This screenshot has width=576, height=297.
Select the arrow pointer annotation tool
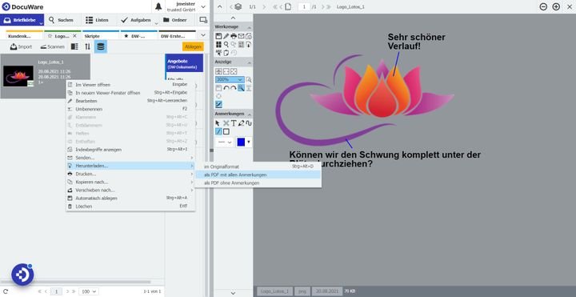[x=218, y=123]
